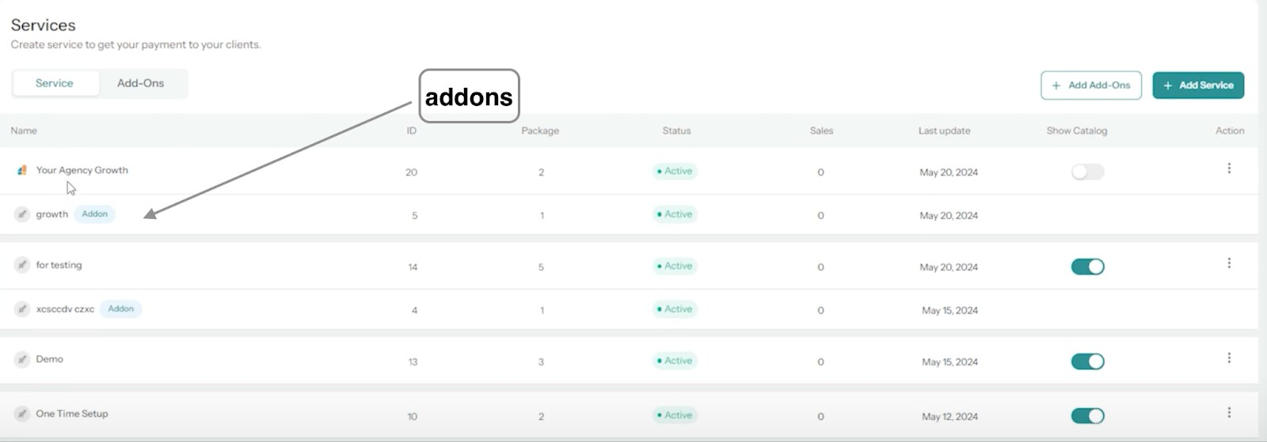
Task: Click the One Time Setup placeholder icon
Action: pos(22,414)
